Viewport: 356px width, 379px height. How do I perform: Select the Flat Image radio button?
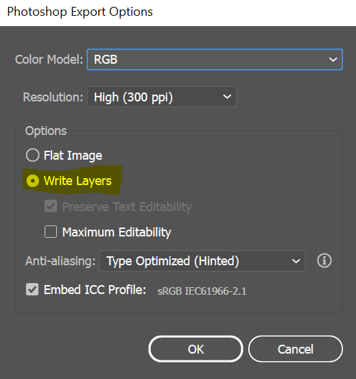[x=33, y=155]
